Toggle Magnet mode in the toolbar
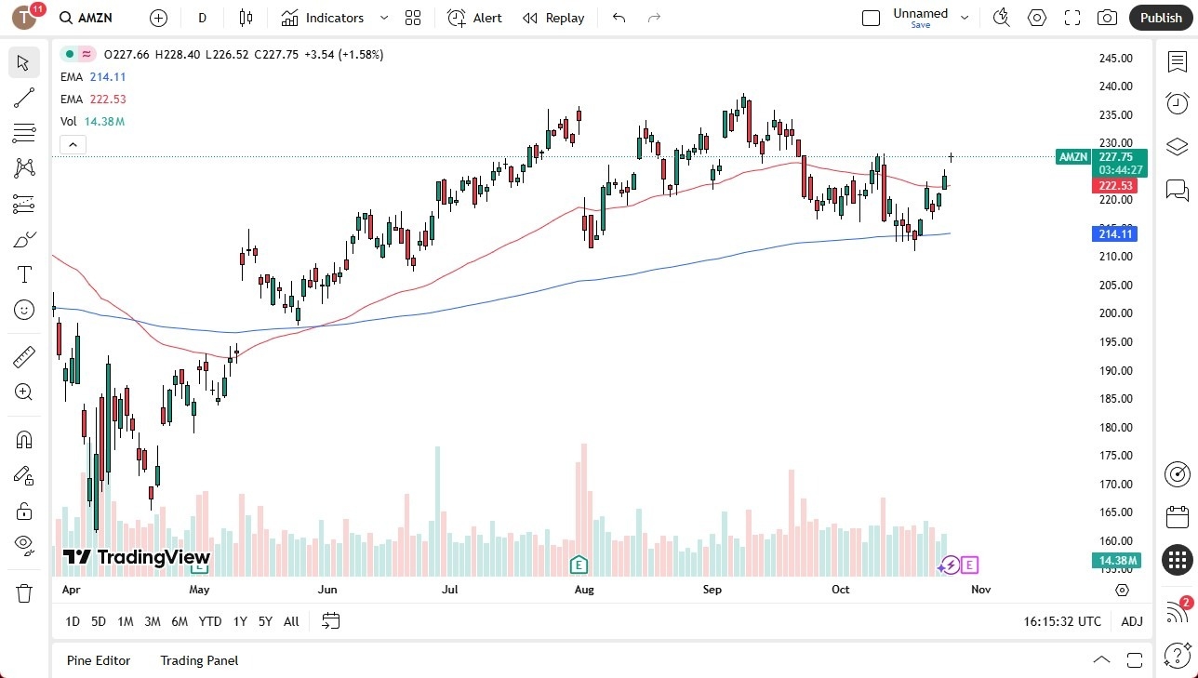The width and height of the screenshot is (1198, 678). point(24,439)
